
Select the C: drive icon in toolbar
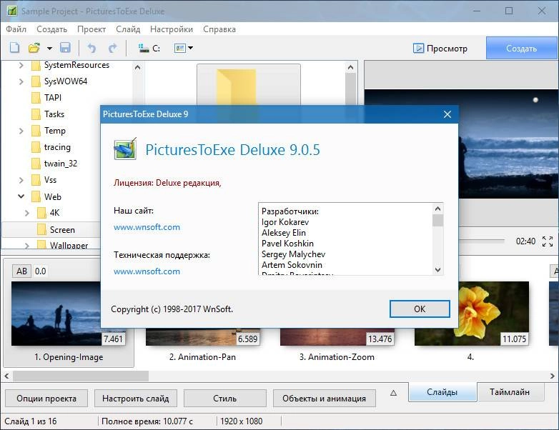tap(149, 48)
